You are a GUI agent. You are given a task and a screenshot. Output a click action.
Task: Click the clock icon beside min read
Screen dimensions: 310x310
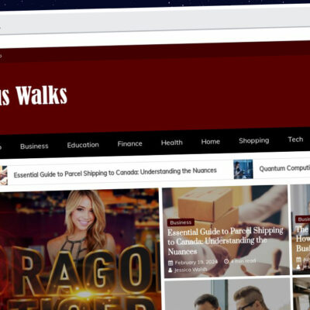pyautogui.click(x=226, y=261)
